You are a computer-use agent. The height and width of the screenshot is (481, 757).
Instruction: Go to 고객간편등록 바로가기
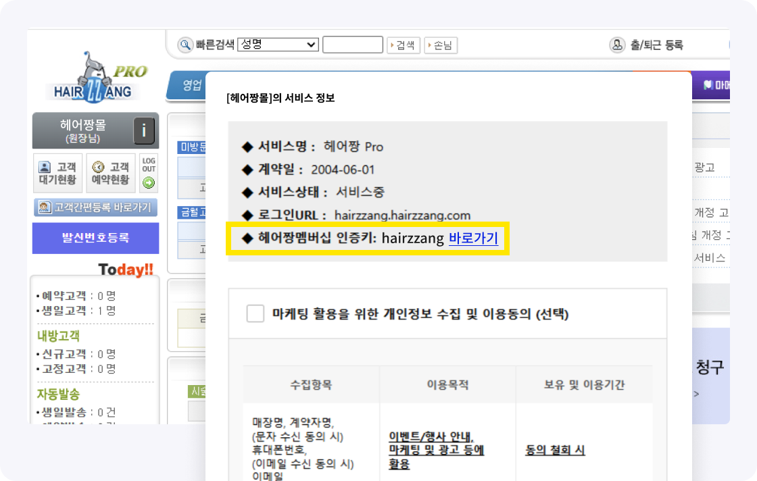click(x=95, y=207)
